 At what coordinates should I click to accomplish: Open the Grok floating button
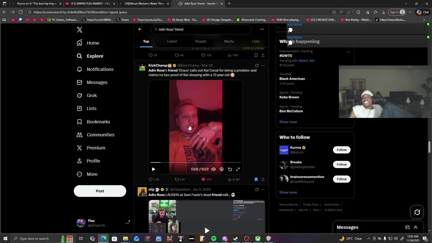pyautogui.click(x=417, y=212)
